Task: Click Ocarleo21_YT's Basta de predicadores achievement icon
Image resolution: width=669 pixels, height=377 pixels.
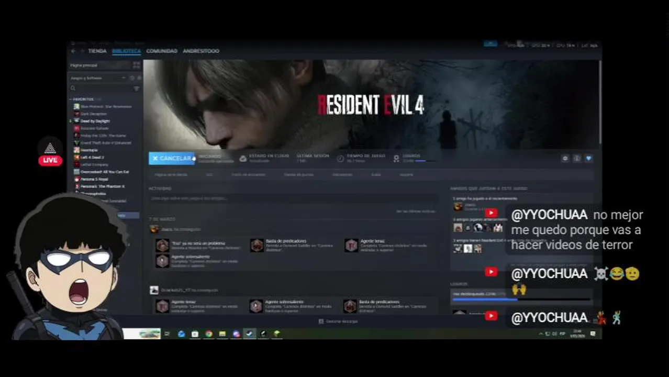Action: click(x=350, y=306)
